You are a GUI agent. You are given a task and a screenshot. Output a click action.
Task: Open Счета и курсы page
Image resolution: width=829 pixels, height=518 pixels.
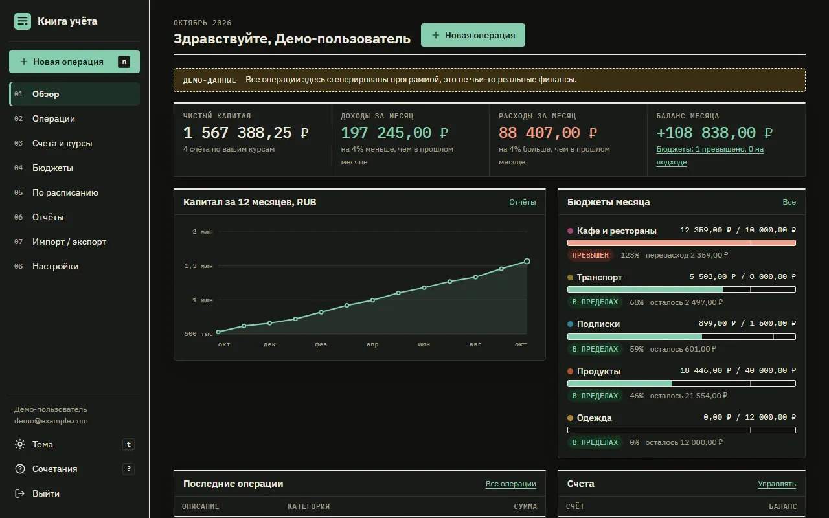click(74, 143)
